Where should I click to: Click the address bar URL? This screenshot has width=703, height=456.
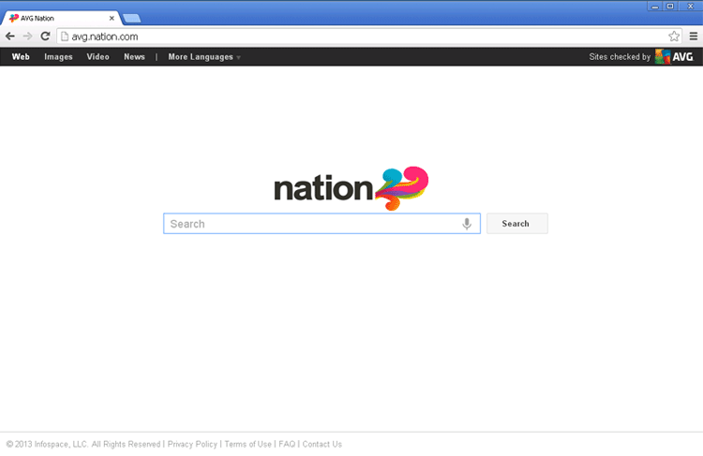pos(105,37)
